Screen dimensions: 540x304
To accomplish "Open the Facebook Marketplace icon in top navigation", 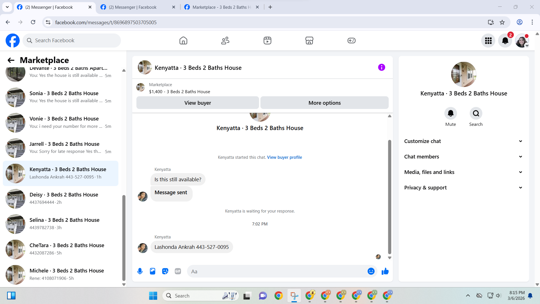I will coord(309,41).
